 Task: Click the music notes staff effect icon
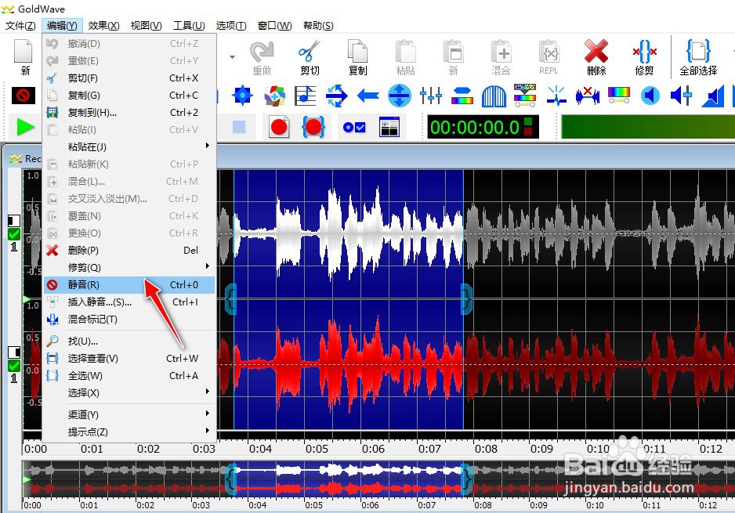pos(305,96)
